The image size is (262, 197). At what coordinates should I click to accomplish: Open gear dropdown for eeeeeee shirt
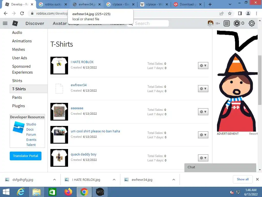tap(203, 112)
